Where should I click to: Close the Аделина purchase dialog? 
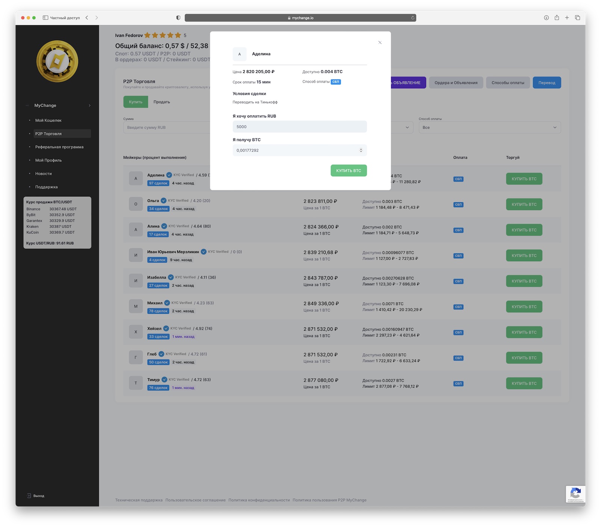pos(380,42)
